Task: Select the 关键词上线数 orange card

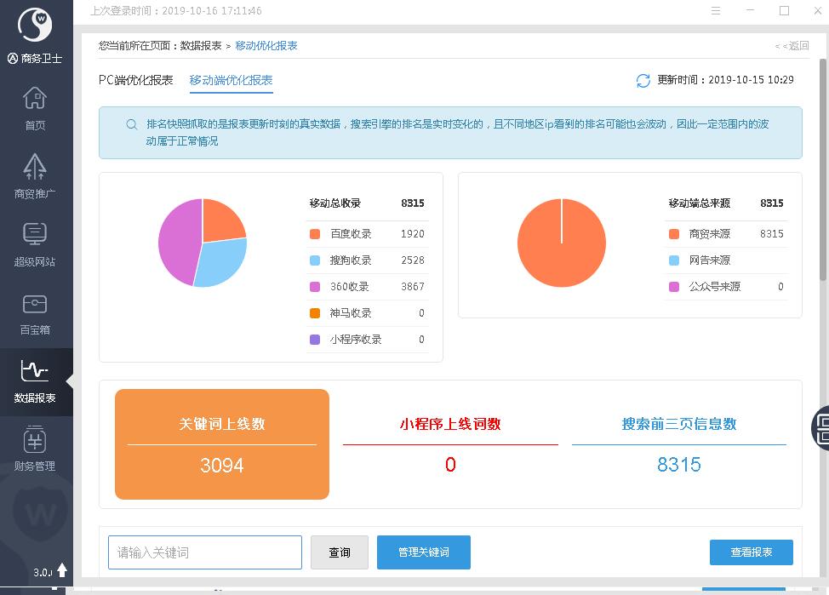Action: 222,444
